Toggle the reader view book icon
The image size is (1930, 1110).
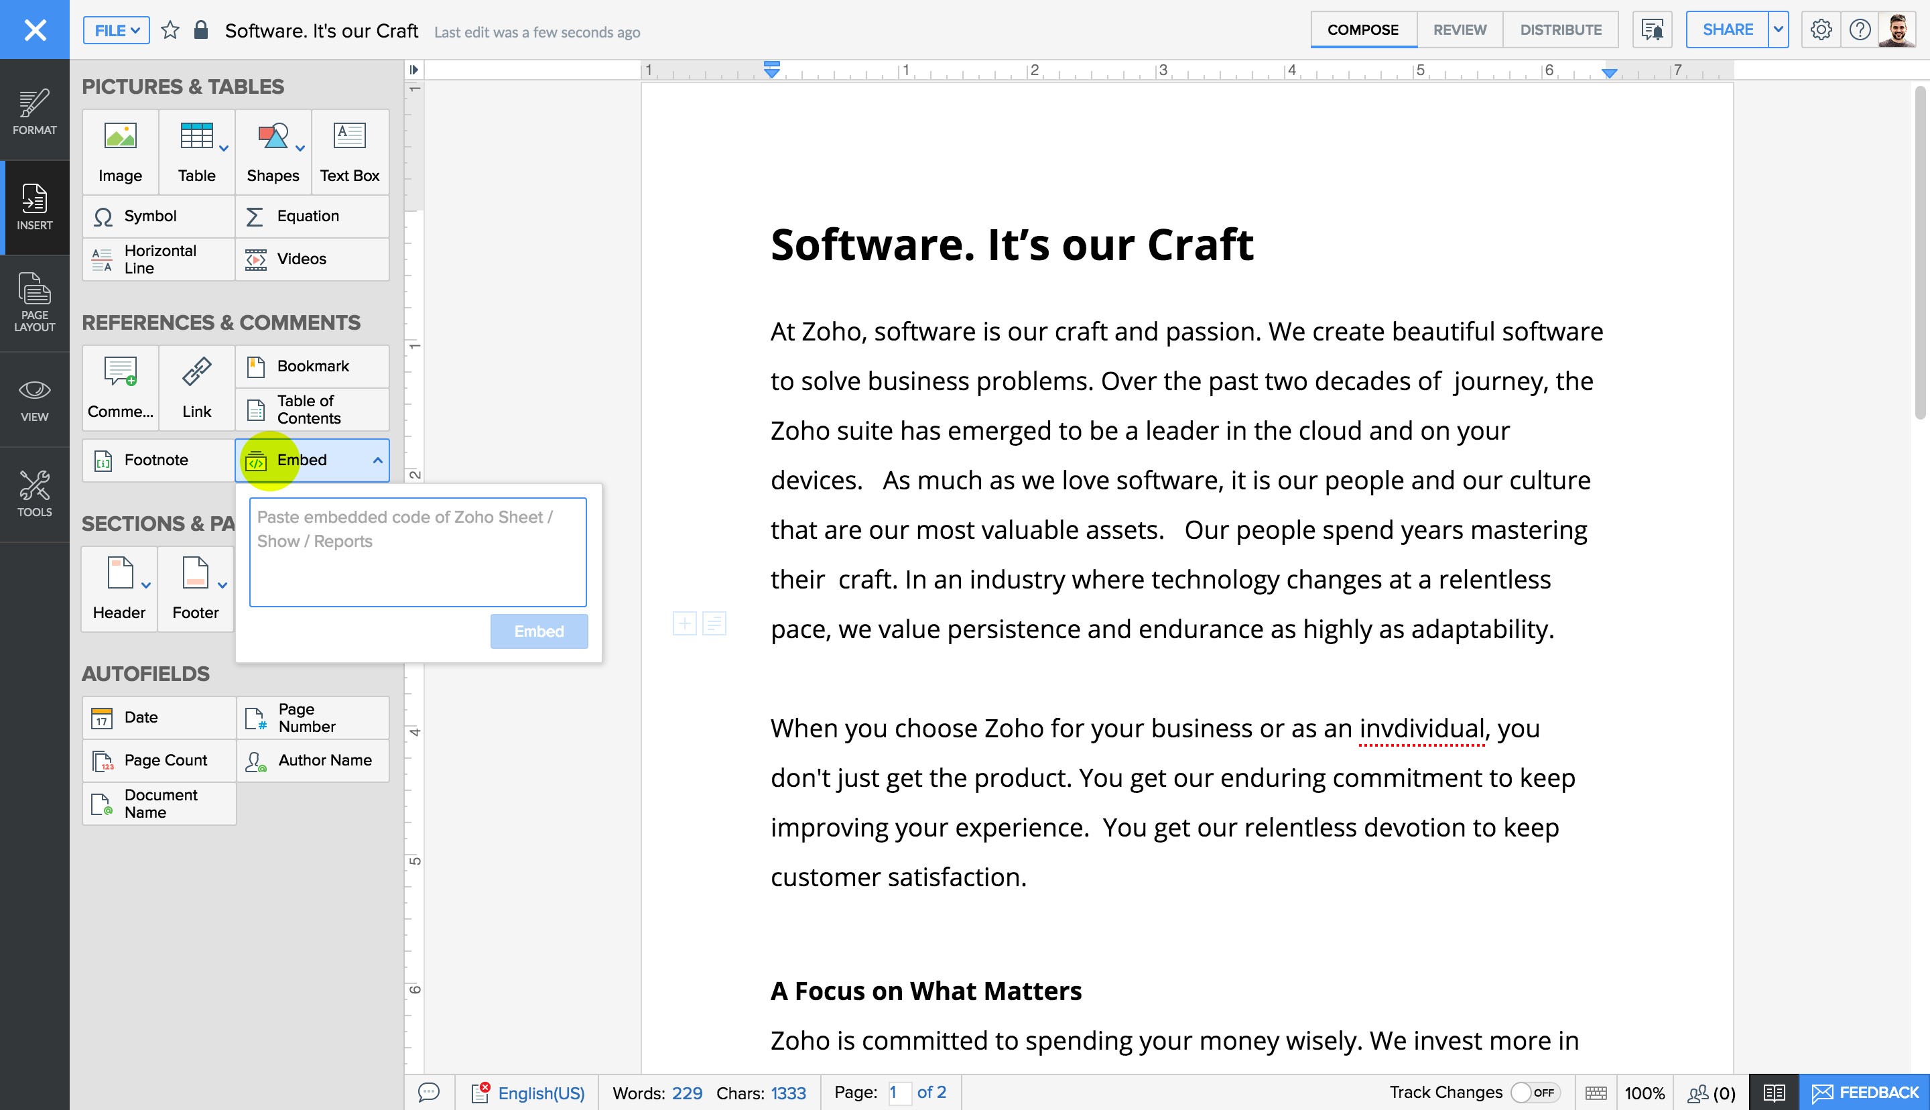1773,1093
